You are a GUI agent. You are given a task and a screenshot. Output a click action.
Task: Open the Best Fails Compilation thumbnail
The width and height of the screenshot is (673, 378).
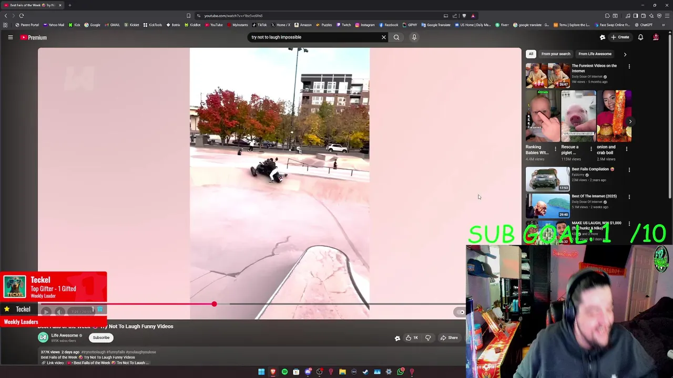point(547,179)
